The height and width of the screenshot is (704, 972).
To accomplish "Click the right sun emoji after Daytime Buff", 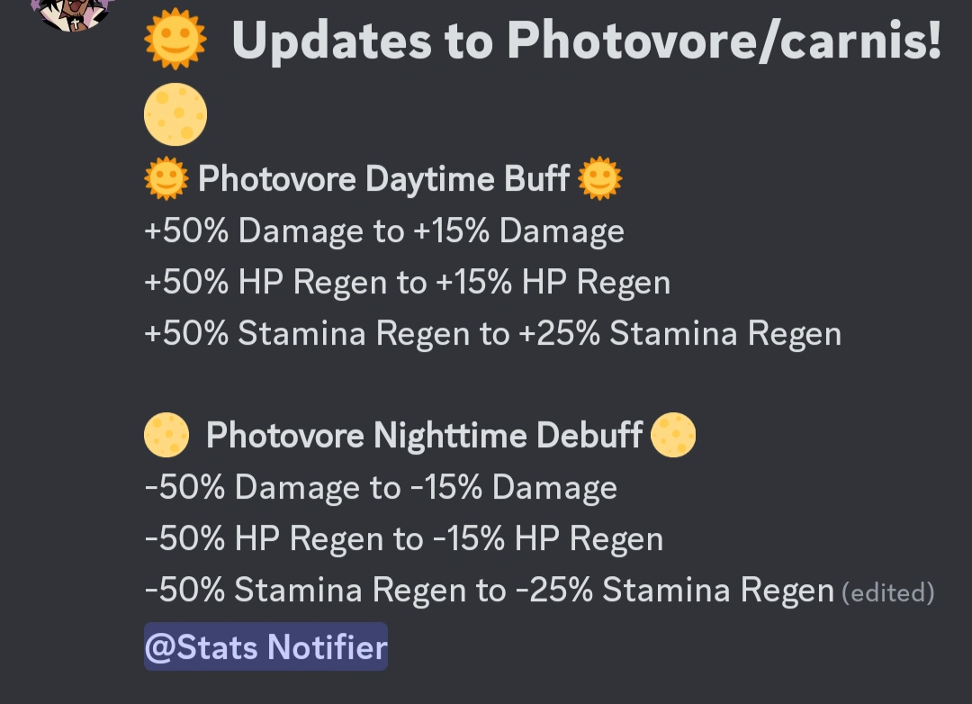I will point(598,177).
